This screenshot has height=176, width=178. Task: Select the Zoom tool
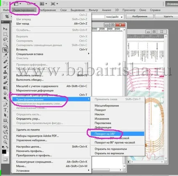(5, 142)
